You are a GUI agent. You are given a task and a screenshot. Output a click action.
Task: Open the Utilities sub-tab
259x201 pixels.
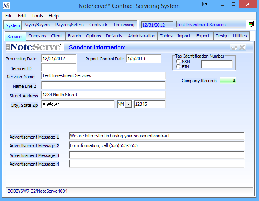[x=240, y=36]
